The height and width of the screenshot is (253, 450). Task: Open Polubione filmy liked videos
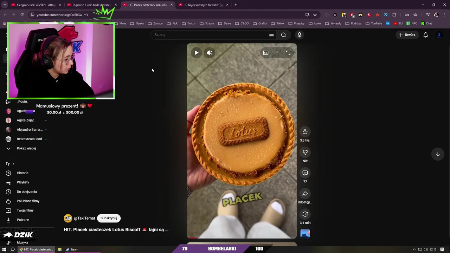[x=28, y=201]
